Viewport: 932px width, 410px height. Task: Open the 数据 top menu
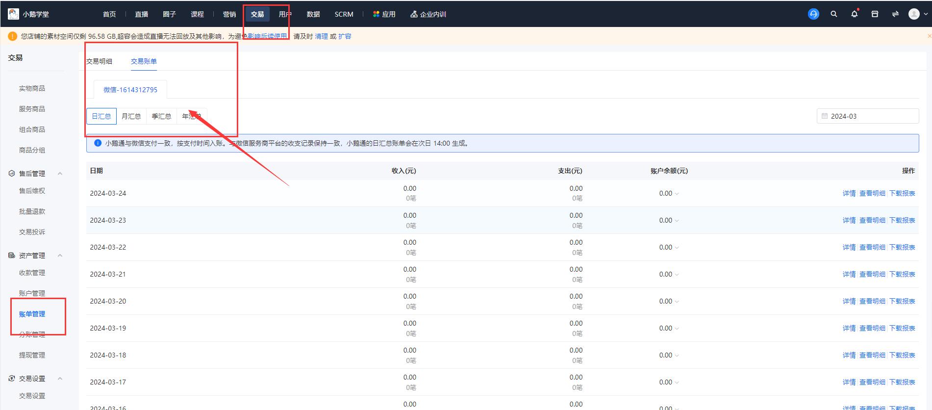point(313,14)
